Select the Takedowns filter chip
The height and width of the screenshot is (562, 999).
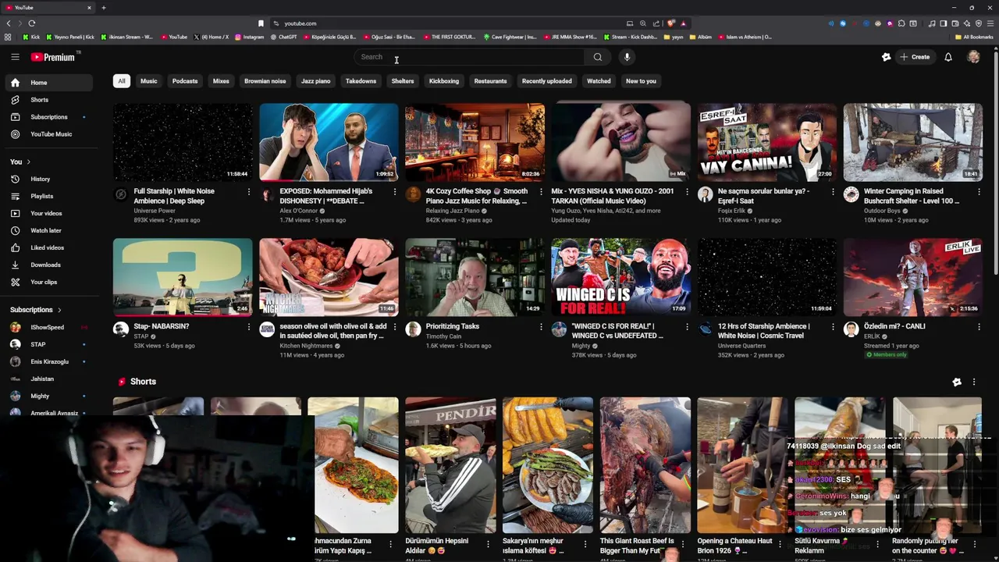click(x=361, y=81)
